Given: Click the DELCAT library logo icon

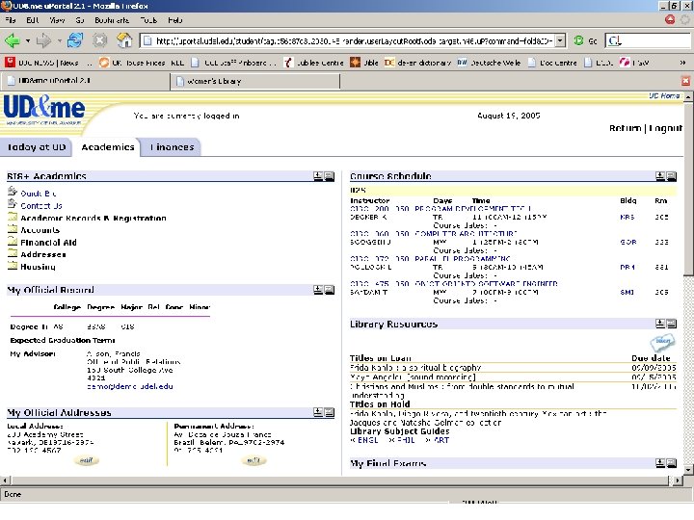Looking at the screenshot, I should 661,342.
